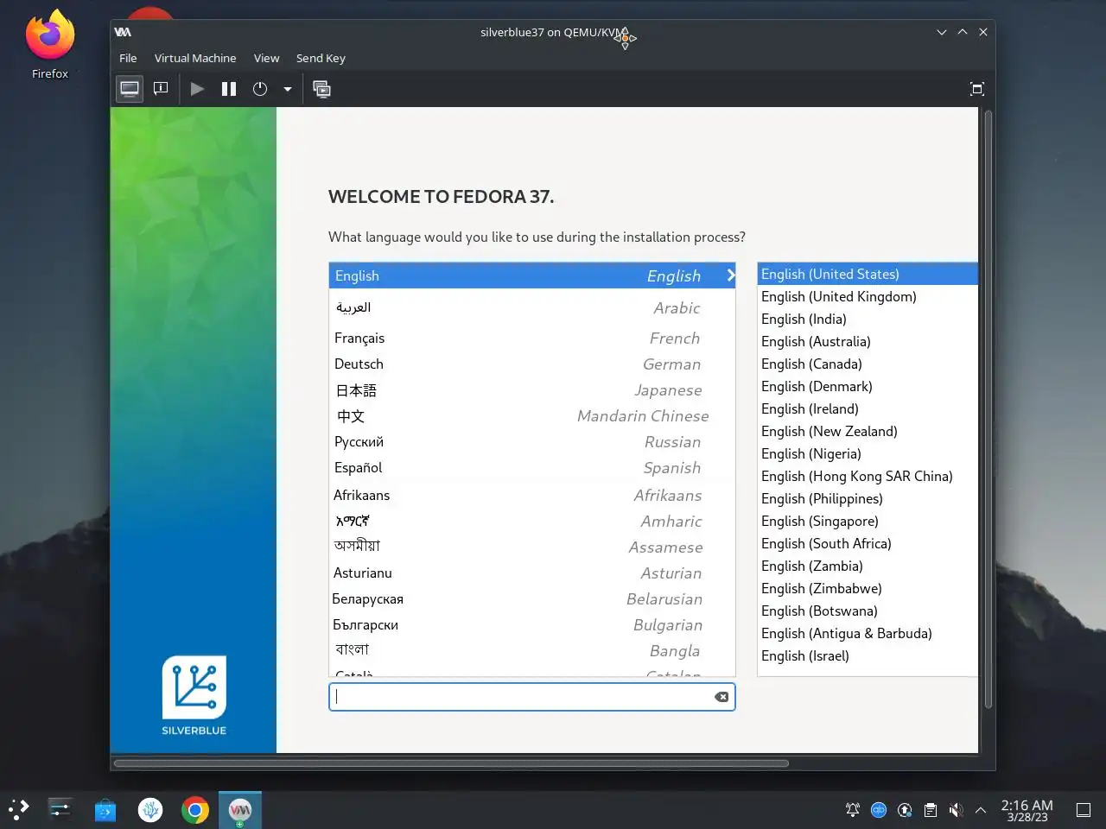Choose English (South Africa) locale
Screen dimensions: 1106x829
click(x=868, y=543)
